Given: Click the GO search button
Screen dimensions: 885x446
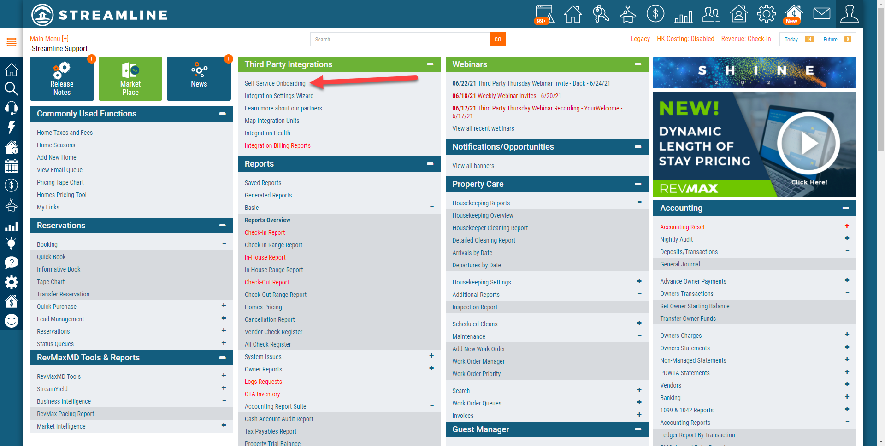Looking at the screenshot, I should (x=497, y=39).
